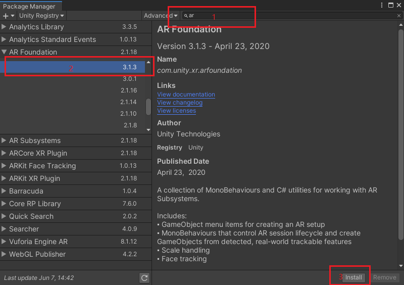Image resolution: width=404 pixels, height=285 pixels.
Task: Click into the package search field
Action: pos(292,16)
